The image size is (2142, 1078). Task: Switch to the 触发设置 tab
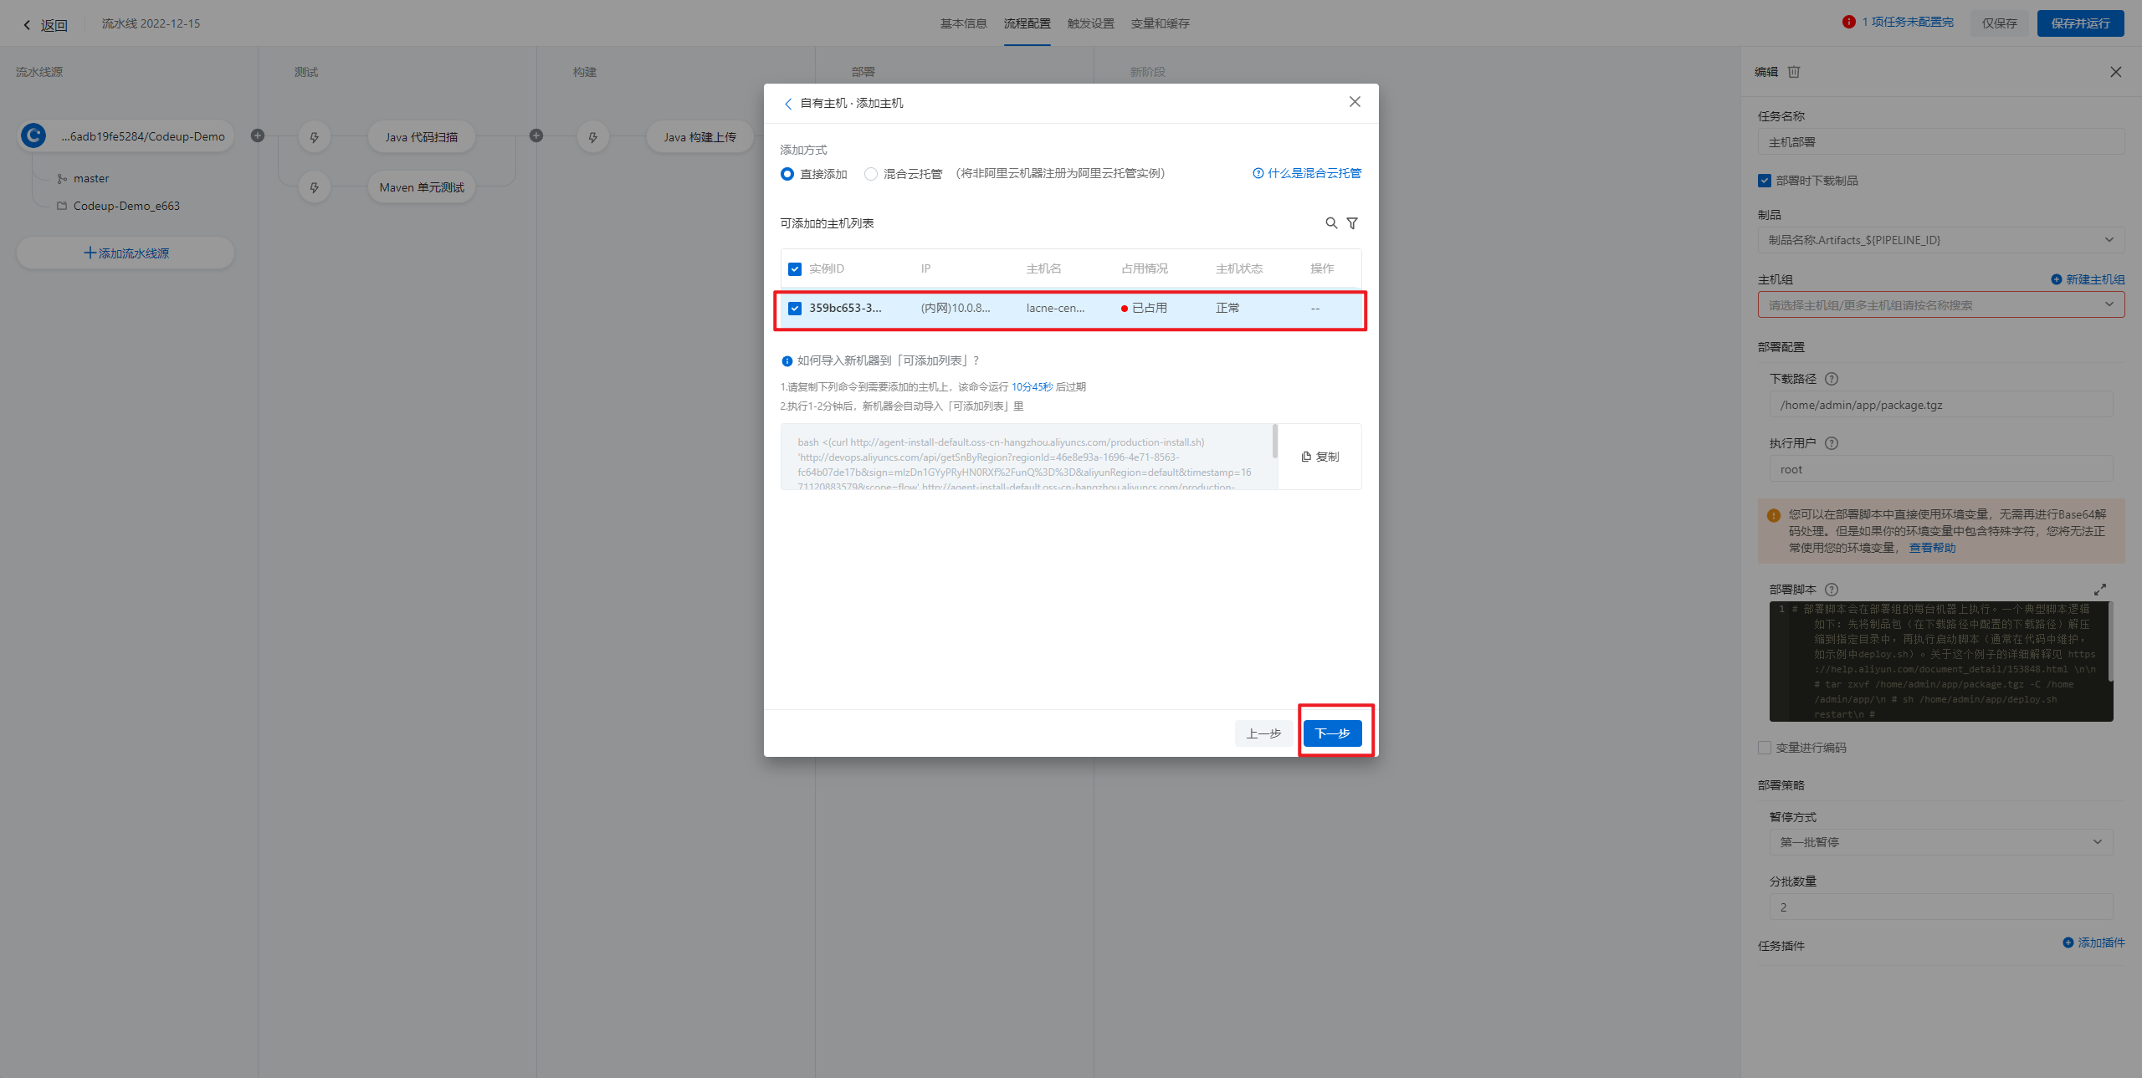point(1090,23)
